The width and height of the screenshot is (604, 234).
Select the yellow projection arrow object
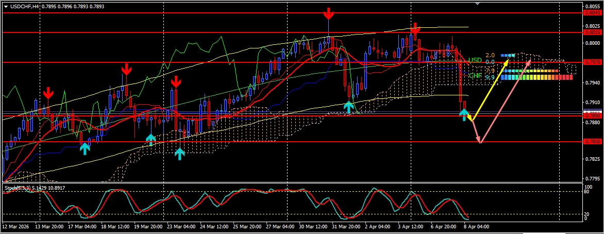point(492,89)
